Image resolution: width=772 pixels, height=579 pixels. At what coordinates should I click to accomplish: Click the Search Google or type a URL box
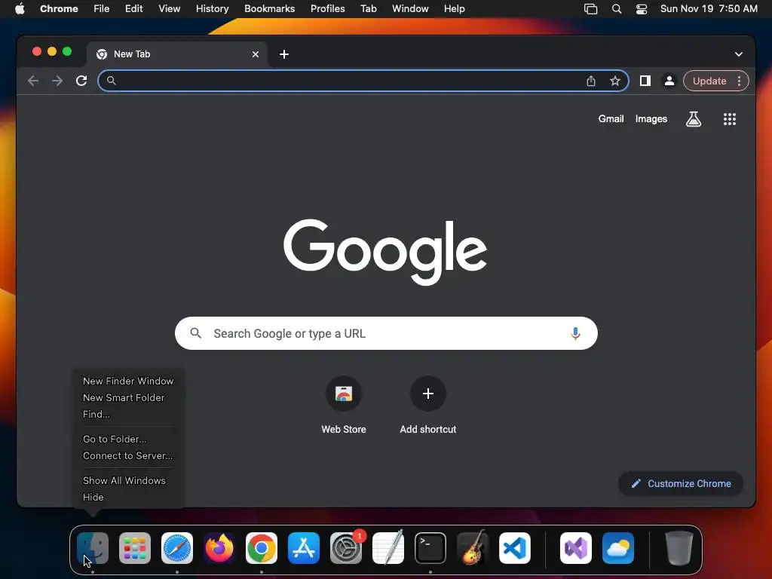coord(386,333)
